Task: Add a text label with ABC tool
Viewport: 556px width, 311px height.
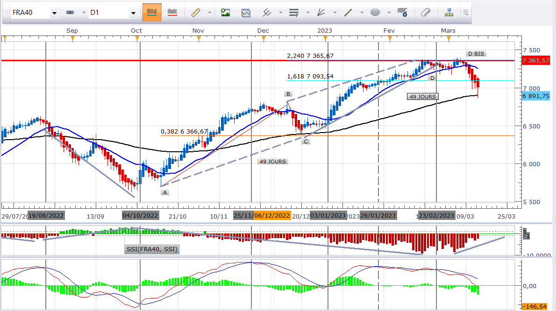Action: 402,13
